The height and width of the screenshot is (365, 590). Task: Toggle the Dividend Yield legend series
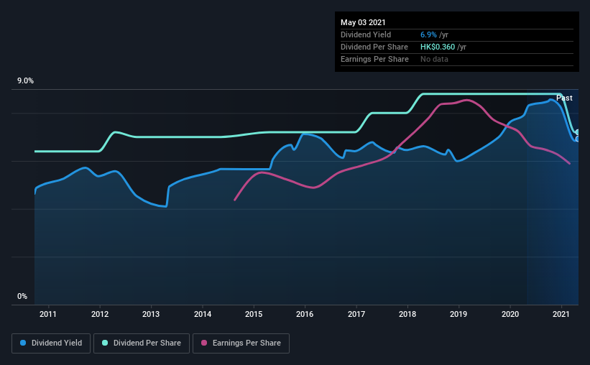[51, 343]
